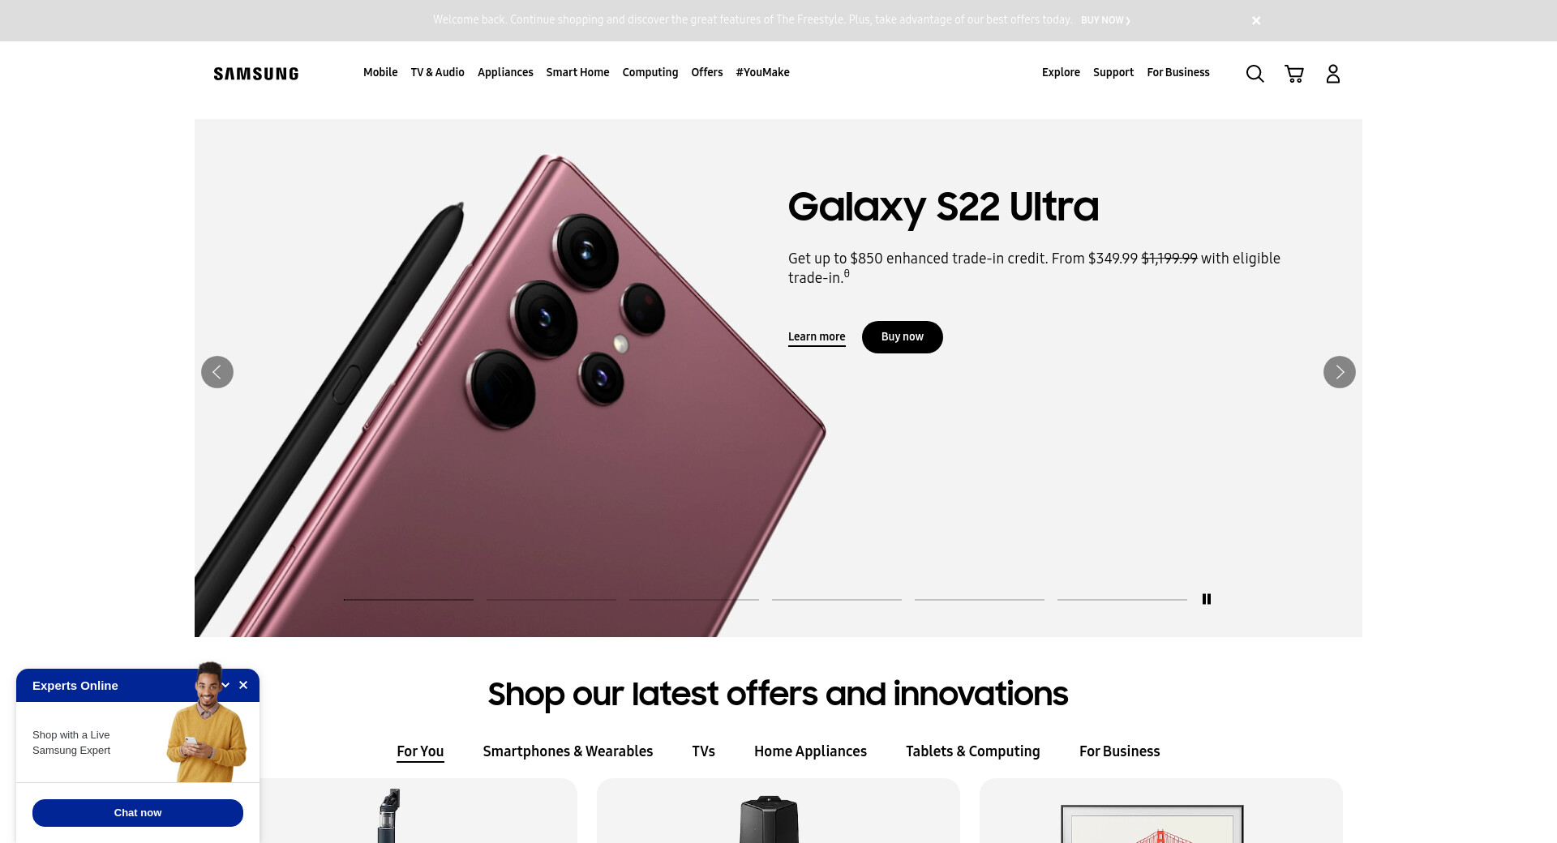
Task: Select the Home Appliances tab
Action: tap(810, 751)
